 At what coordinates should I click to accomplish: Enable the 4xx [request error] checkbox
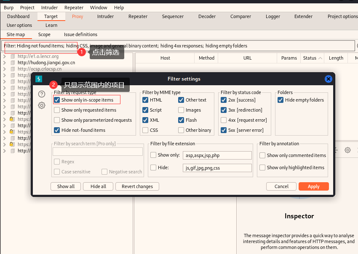224,120
